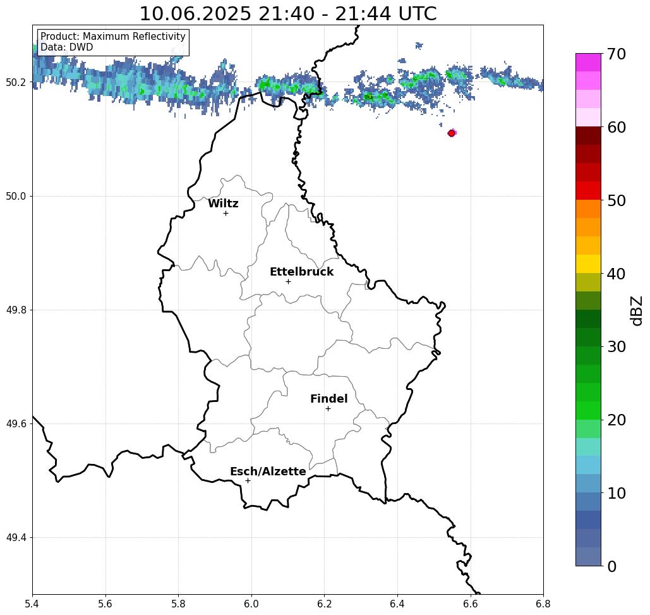The height and width of the screenshot is (615, 650).
Task: Click the 70 value on the colorbar
Action: click(x=617, y=54)
